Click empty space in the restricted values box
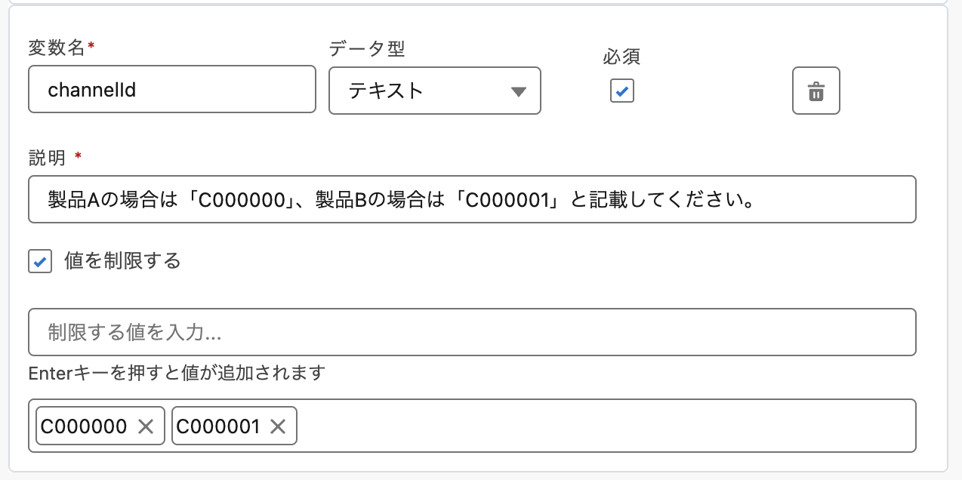962x480 pixels. click(604, 426)
